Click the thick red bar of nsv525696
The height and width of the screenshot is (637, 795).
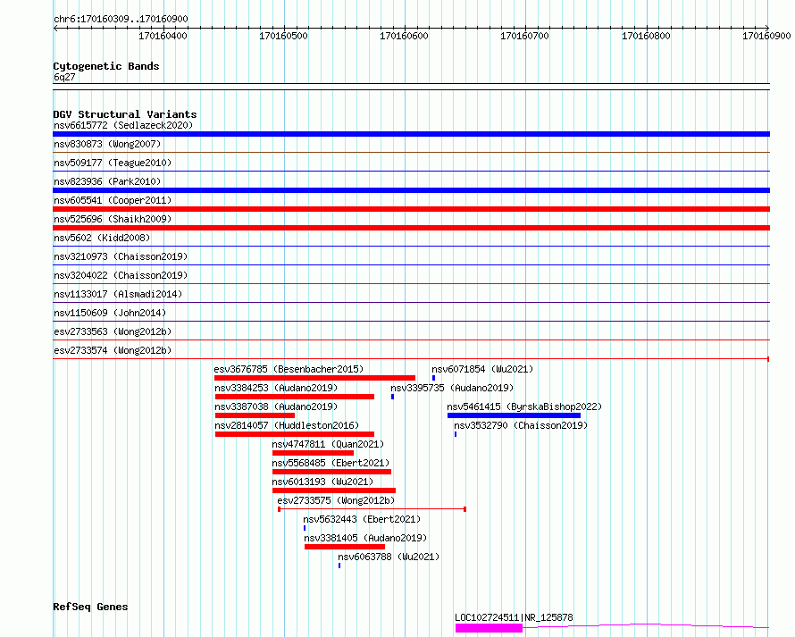(411, 228)
